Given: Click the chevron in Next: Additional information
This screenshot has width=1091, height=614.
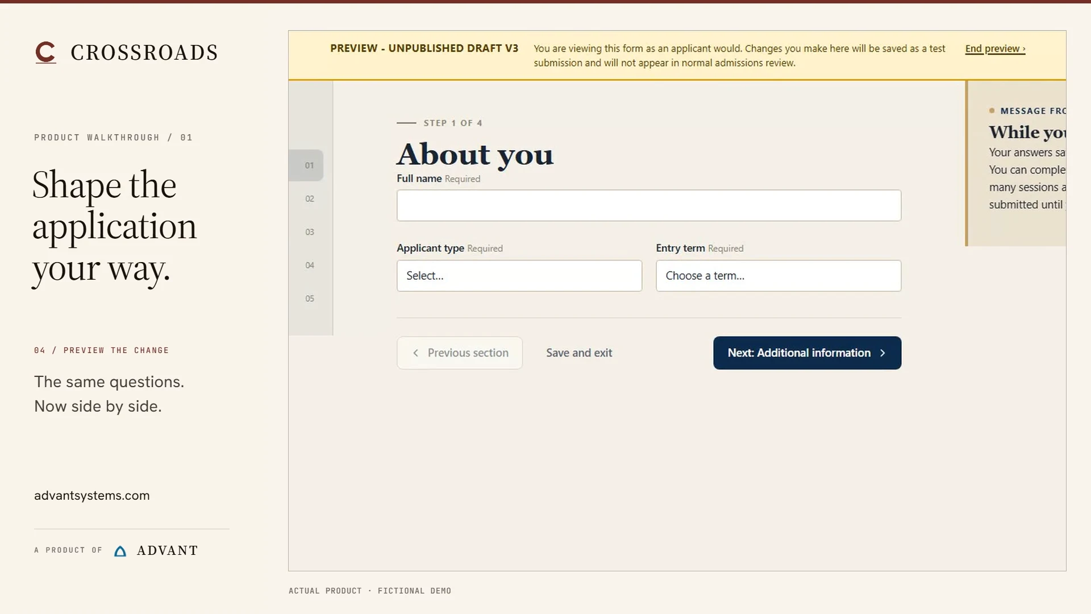Looking at the screenshot, I should click(x=882, y=353).
